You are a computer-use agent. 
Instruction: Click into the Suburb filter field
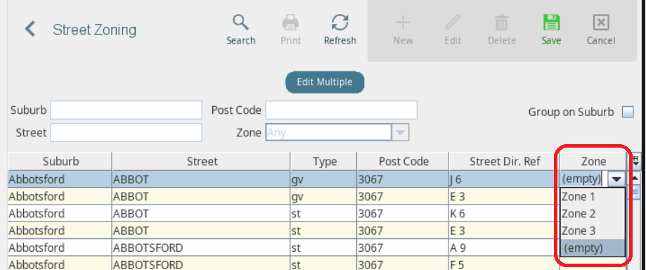[x=126, y=110]
